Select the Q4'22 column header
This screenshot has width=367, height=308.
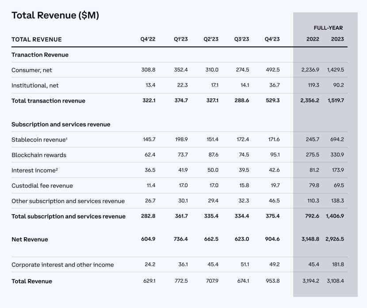147,39
